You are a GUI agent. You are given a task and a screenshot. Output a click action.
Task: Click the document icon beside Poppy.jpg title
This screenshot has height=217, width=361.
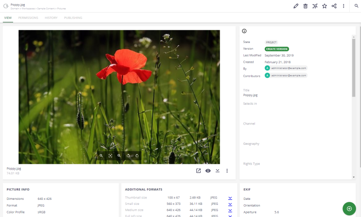(6, 6)
